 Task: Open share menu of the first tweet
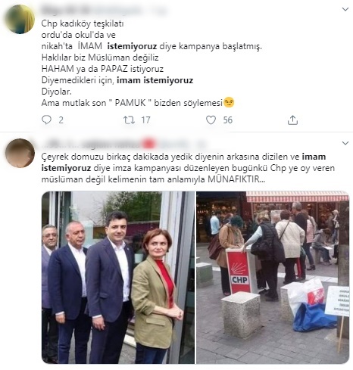tap(292, 120)
